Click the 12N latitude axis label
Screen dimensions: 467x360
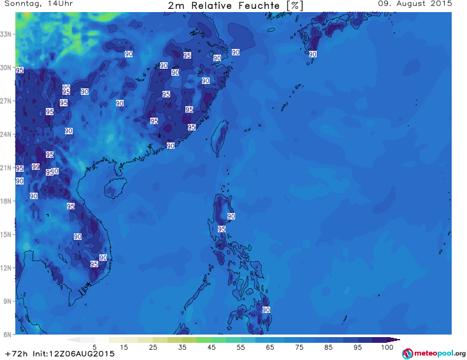click(6, 268)
